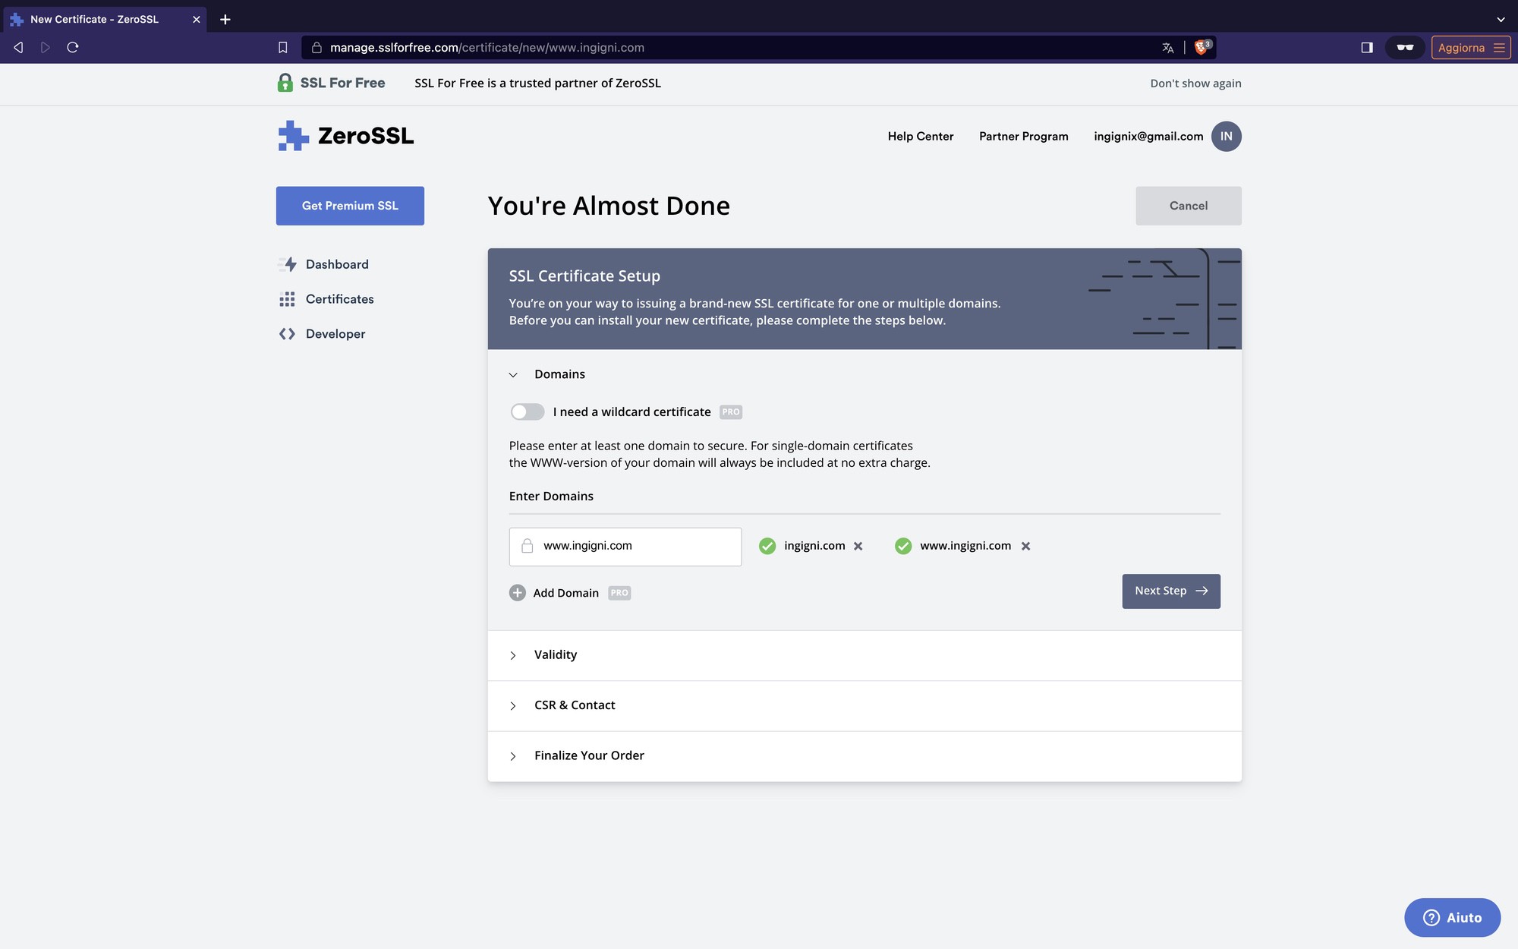1518x949 pixels.
Task: Click the Brave wallet glasses icon
Action: [1405, 47]
